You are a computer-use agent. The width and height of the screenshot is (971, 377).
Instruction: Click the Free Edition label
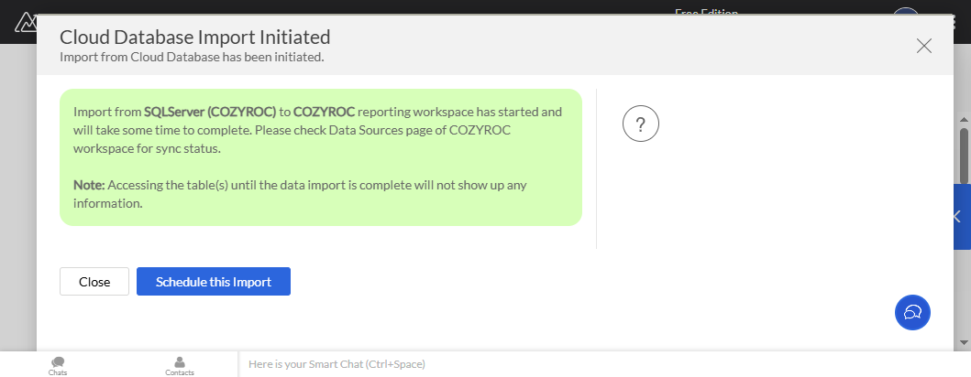tap(706, 12)
